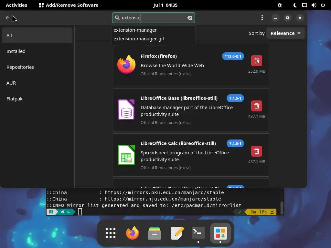
Task: Open the app grid in the dock
Action: coord(111,233)
